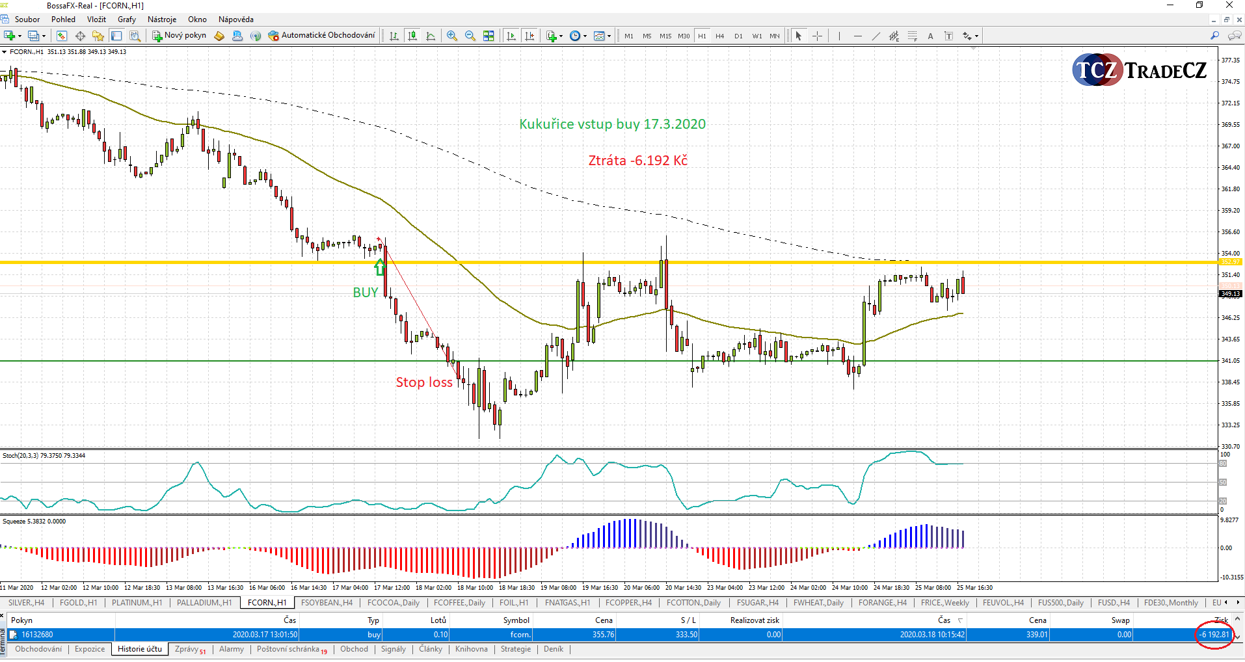This screenshot has height=662, width=1245.
Task: Open the templates dropdown arrow
Action: 609,36
